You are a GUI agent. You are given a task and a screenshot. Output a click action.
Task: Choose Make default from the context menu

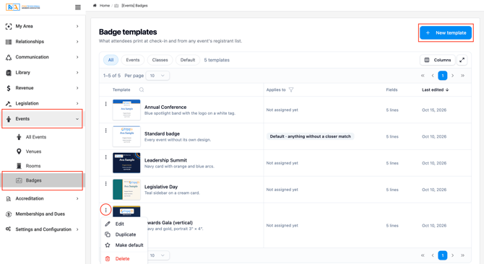[x=124, y=245]
